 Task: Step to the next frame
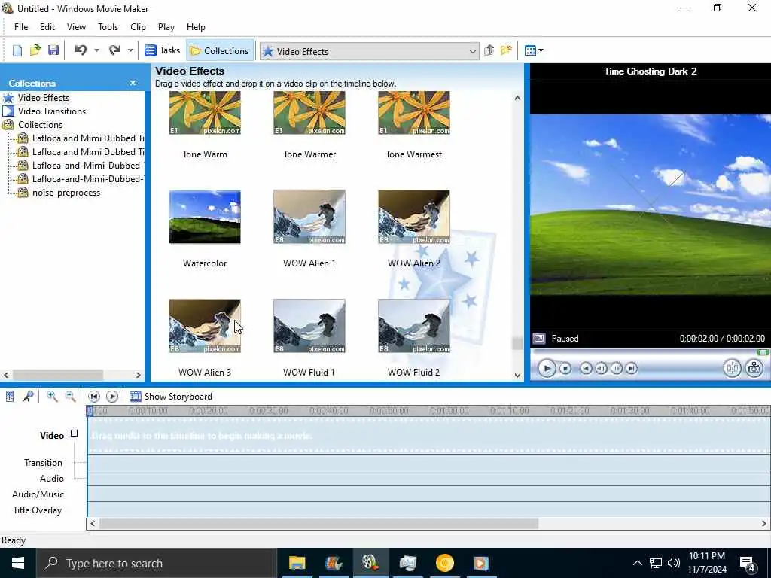[x=616, y=368]
